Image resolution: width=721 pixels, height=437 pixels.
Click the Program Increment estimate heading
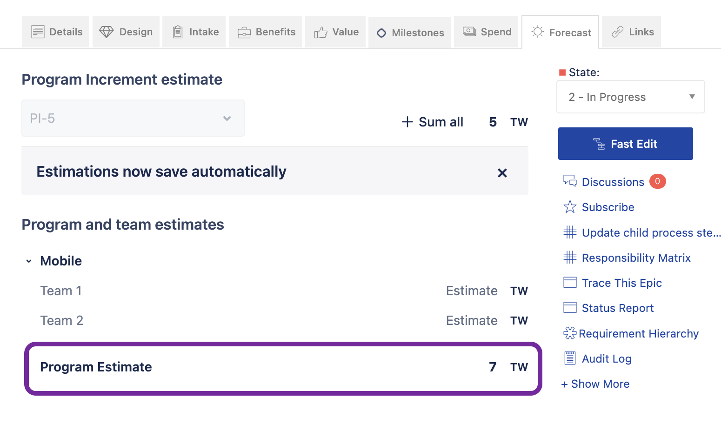pyautogui.click(x=122, y=79)
